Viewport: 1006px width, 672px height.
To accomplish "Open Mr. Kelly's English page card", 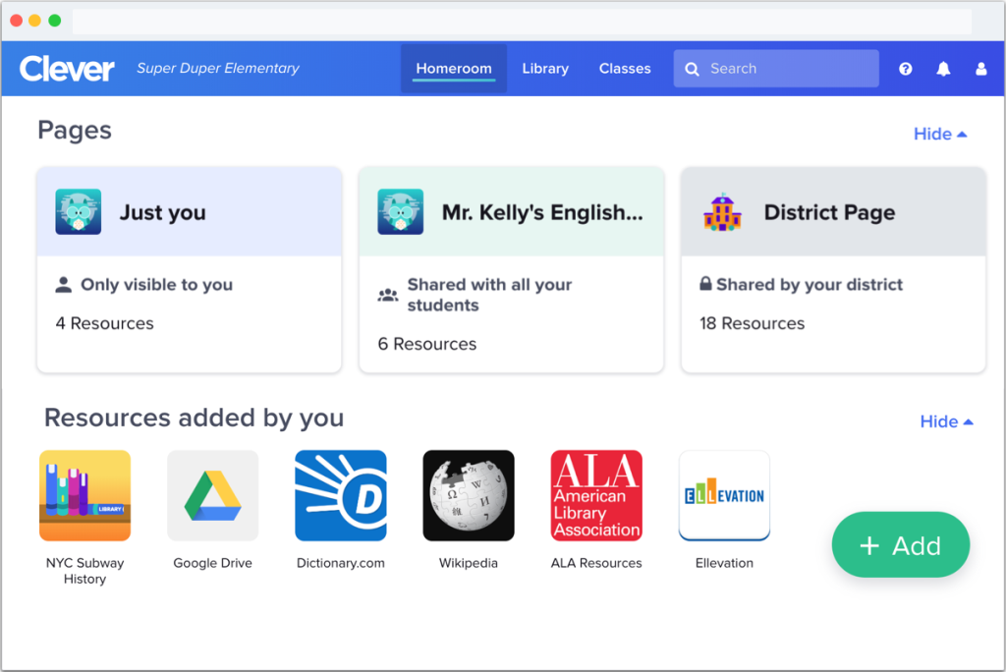I will point(511,269).
